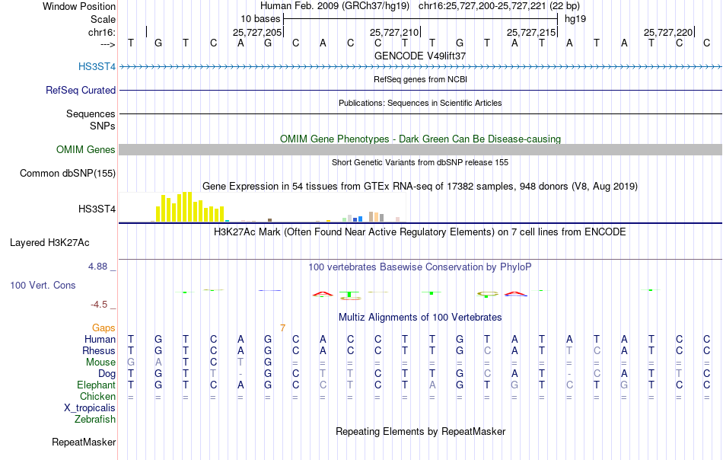Viewport: 723px width, 460px height.
Task: Click the orange Gaps number 7
Action: click(282, 328)
